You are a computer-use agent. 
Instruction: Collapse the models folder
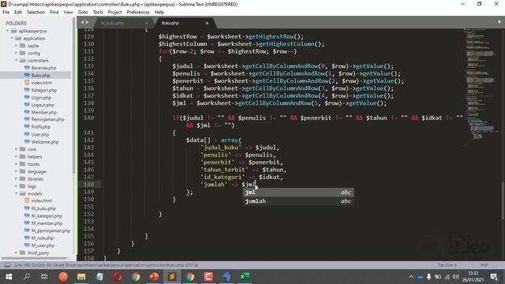point(16,194)
